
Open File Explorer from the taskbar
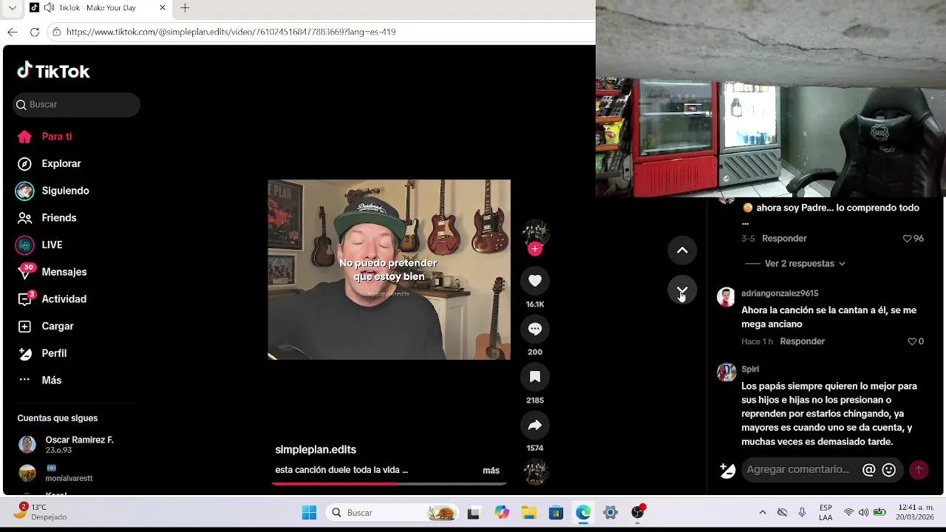tap(529, 513)
